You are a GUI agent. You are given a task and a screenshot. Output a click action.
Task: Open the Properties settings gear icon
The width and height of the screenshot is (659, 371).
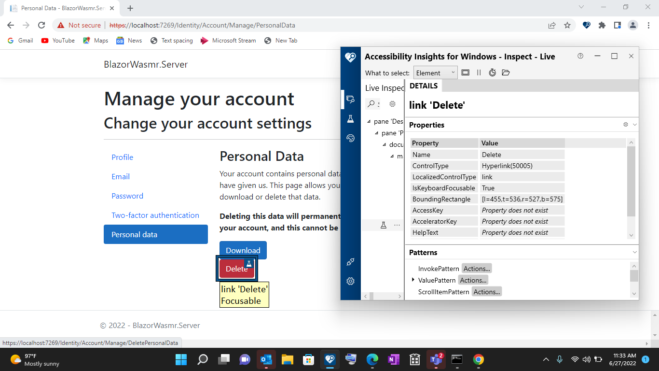pyautogui.click(x=626, y=125)
